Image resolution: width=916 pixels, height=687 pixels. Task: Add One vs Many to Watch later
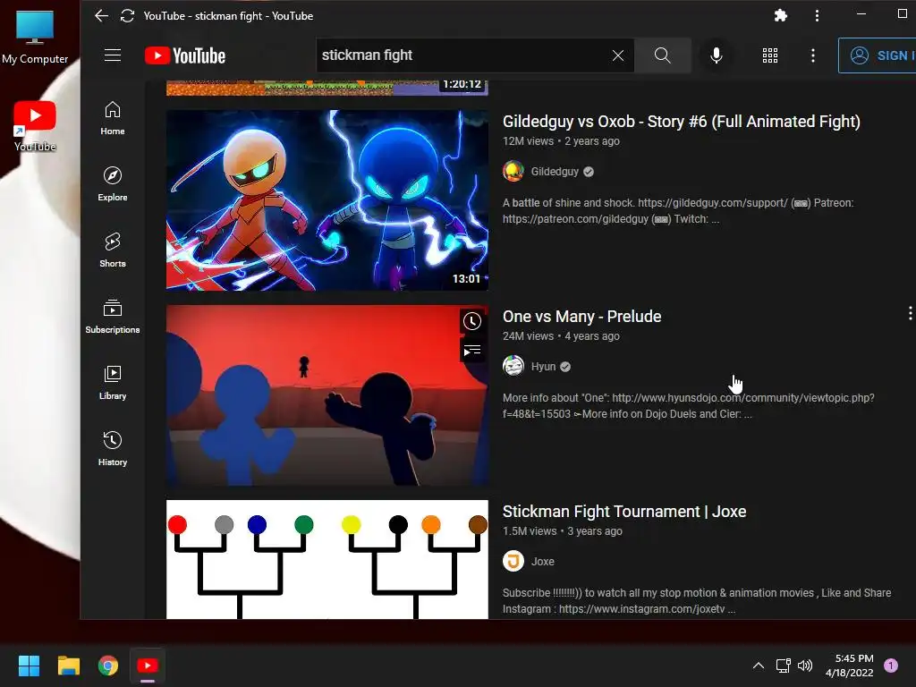tap(472, 321)
